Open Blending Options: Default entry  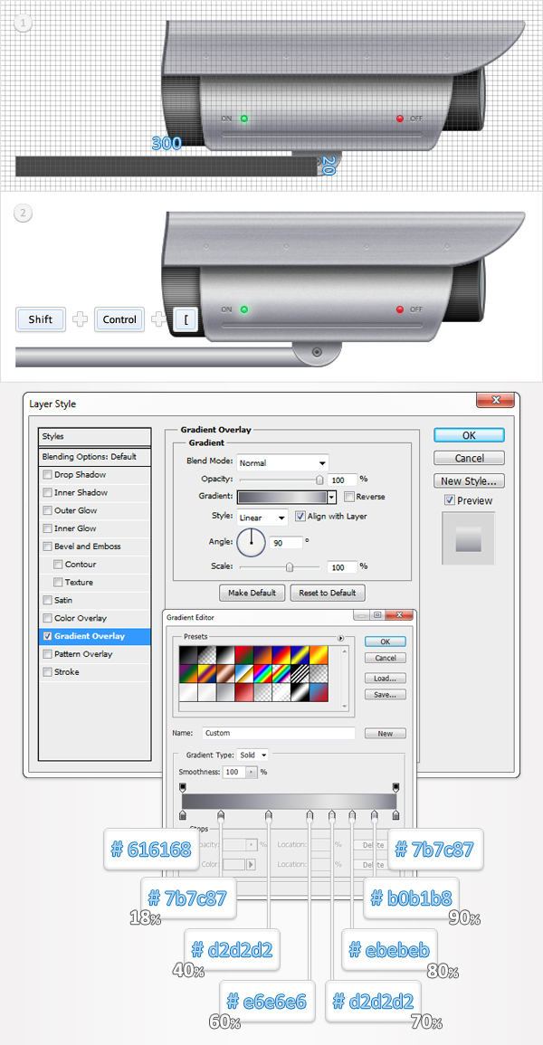[89, 457]
